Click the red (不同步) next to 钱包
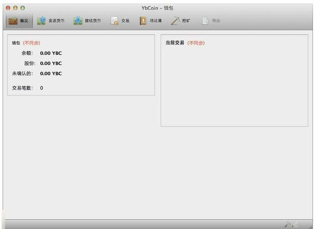Image resolution: width=314 pixels, height=229 pixels. pyautogui.click(x=32, y=43)
